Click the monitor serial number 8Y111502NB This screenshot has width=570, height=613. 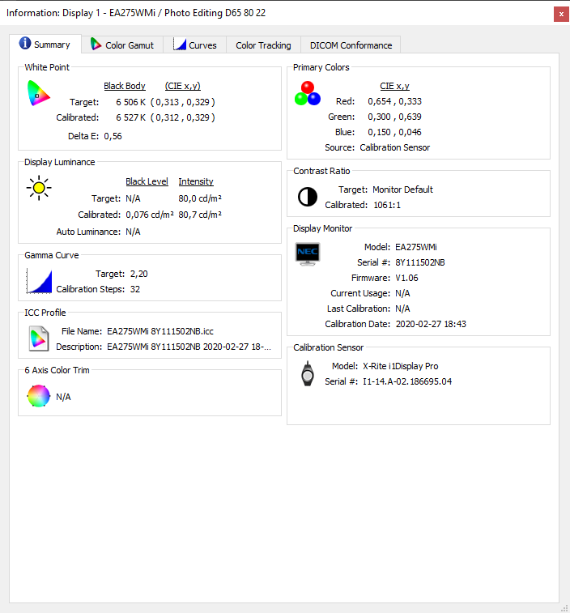422,262
